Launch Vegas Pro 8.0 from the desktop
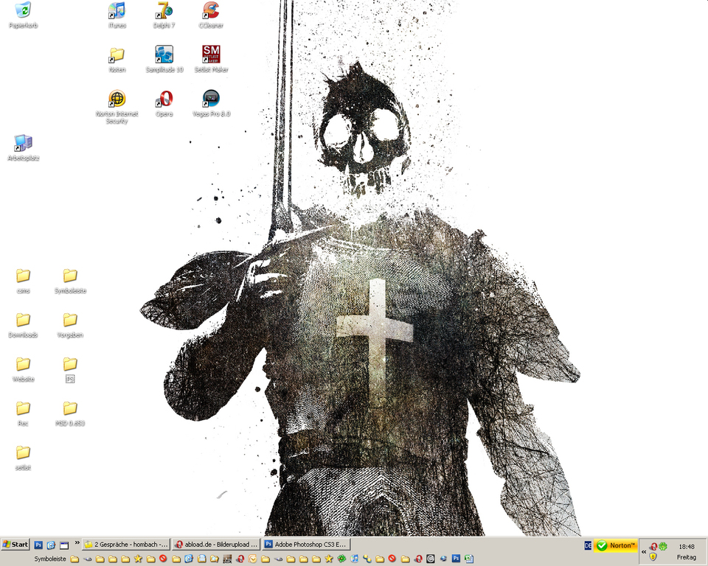 coord(211,103)
